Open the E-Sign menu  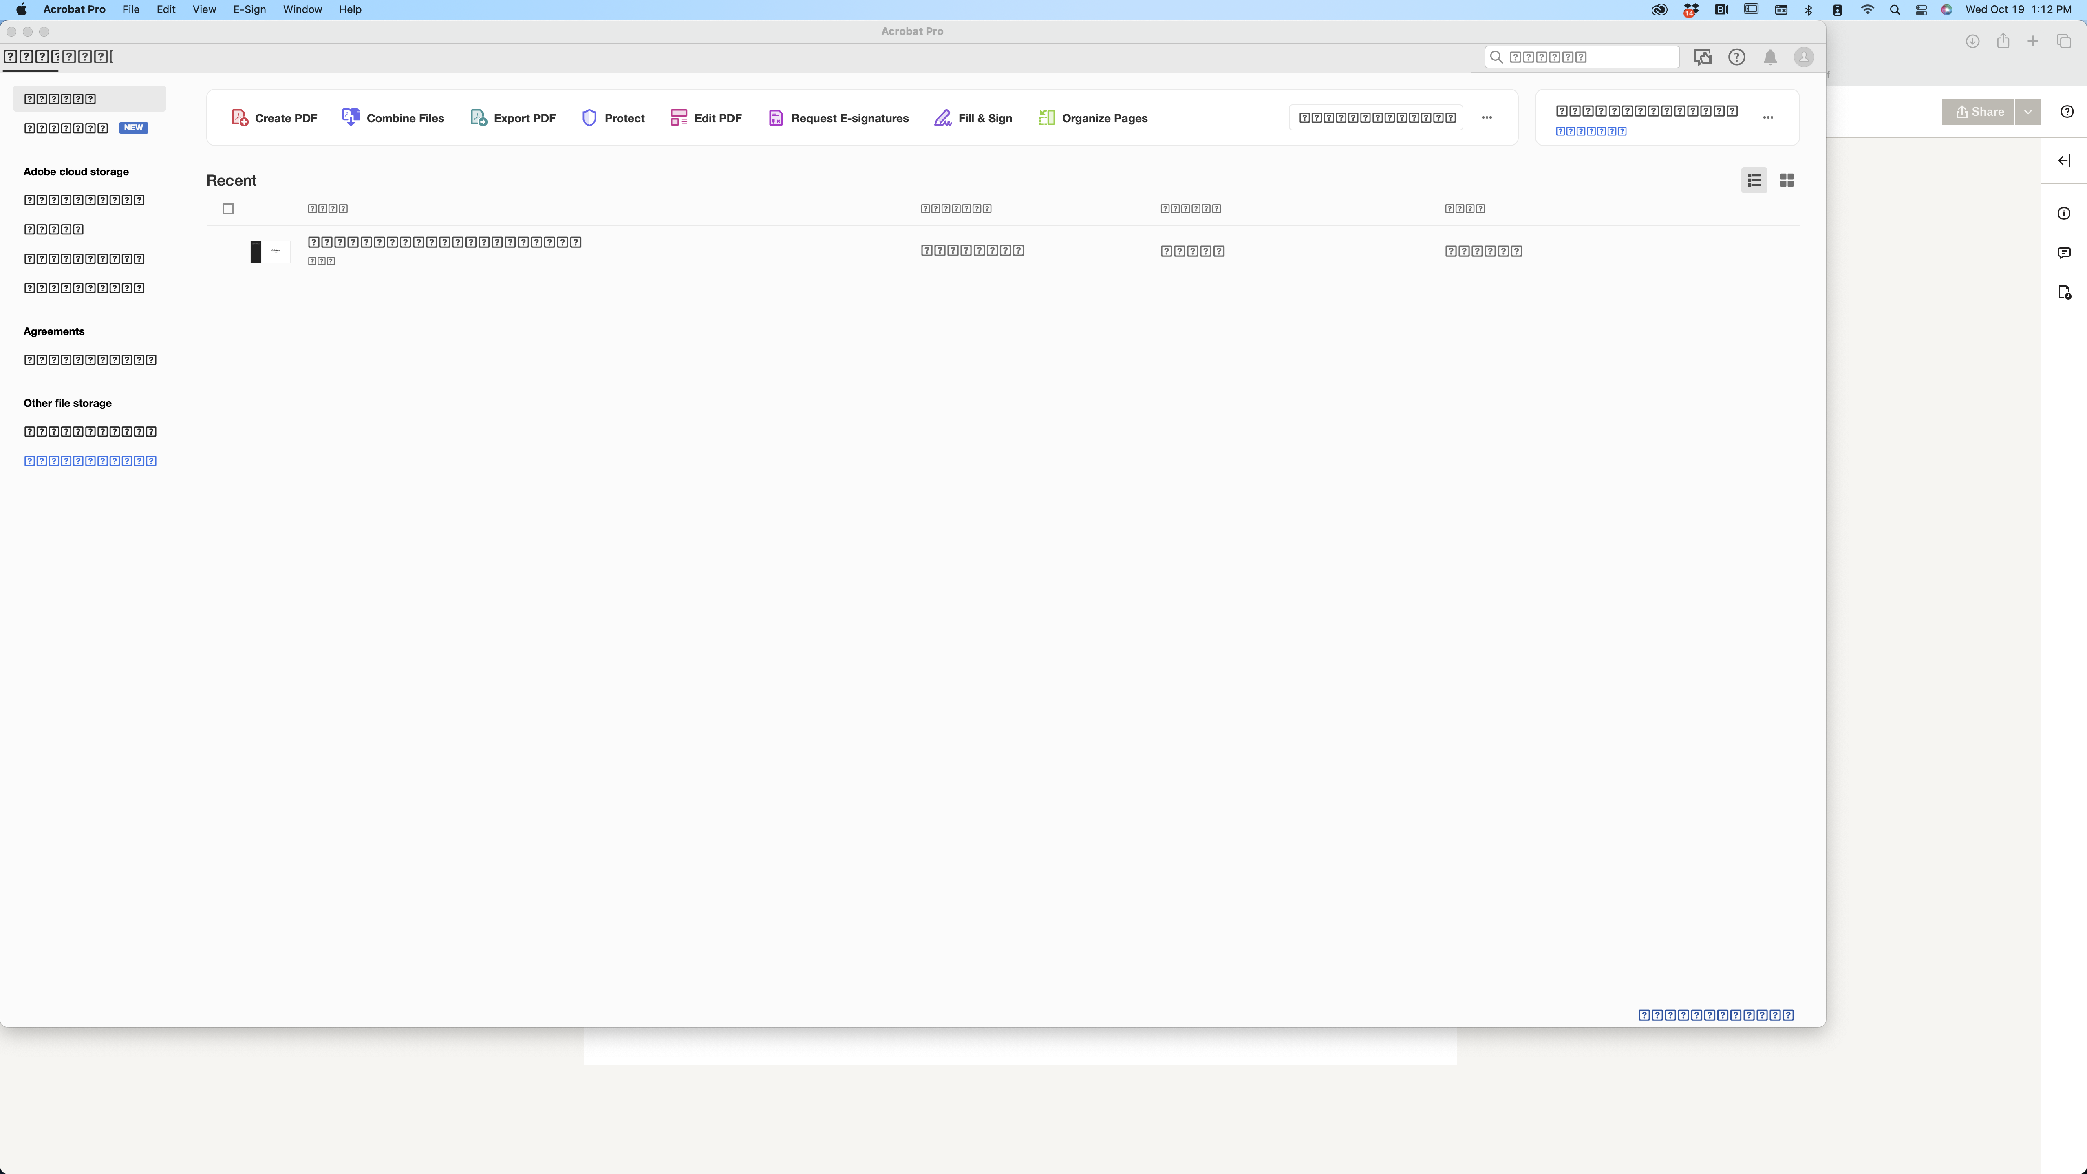[x=249, y=9]
